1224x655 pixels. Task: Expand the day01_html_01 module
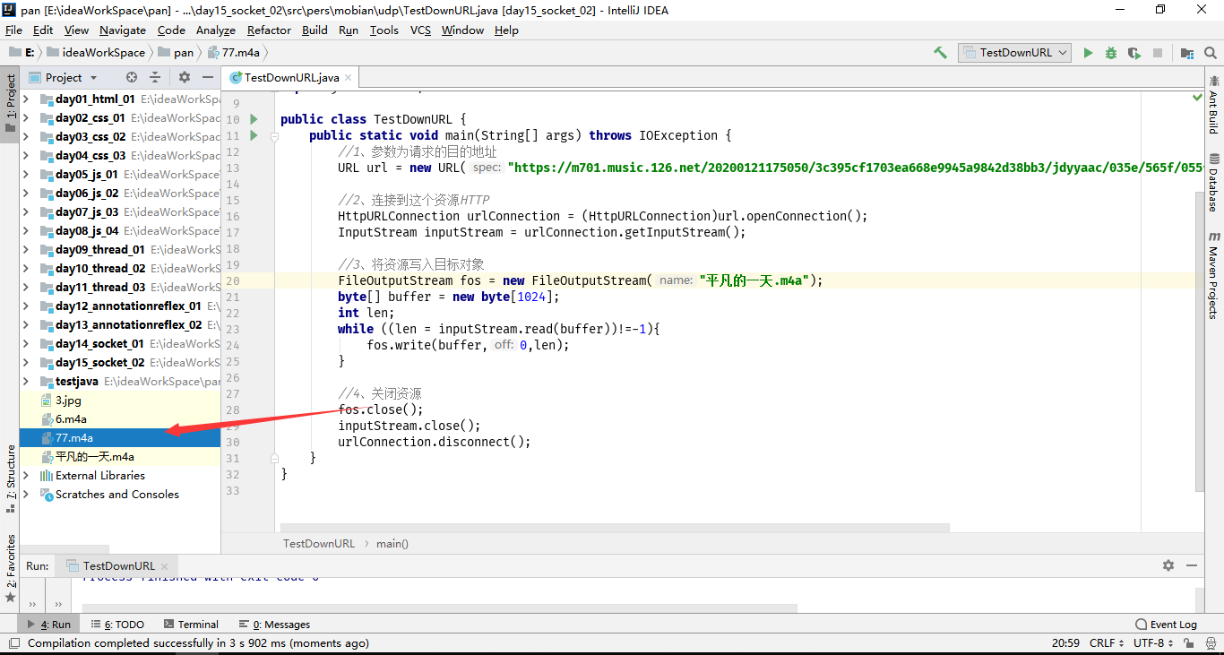[26, 99]
